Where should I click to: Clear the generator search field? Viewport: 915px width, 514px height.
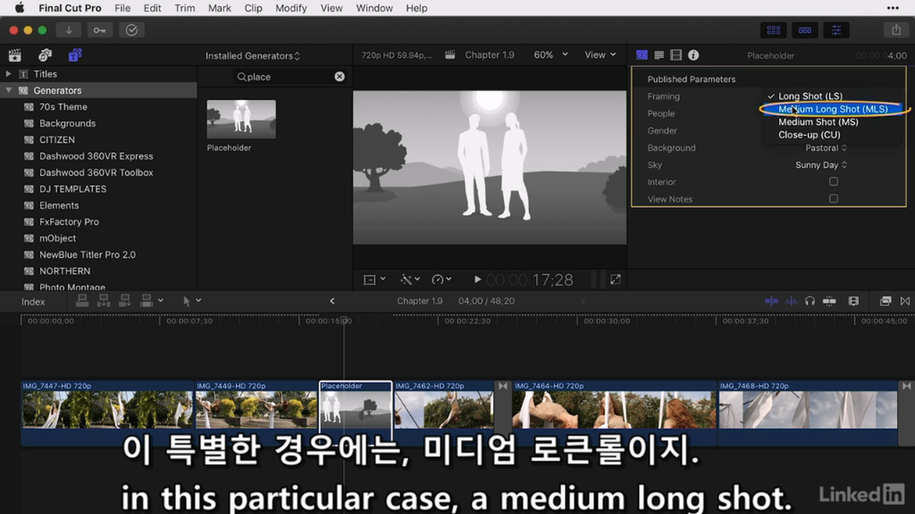pos(340,76)
